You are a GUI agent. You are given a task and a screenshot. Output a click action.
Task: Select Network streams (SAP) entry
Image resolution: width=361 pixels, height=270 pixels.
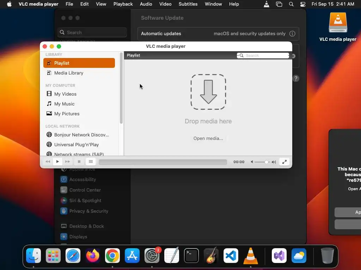coord(79,153)
